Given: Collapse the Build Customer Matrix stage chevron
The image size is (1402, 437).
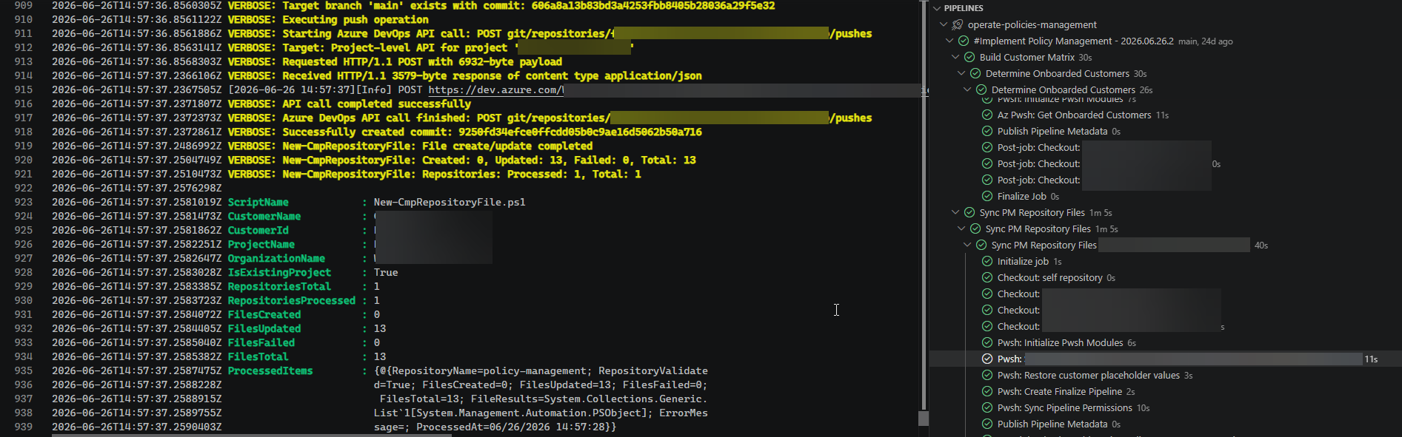Looking at the screenshot, I should coord(955,57).
